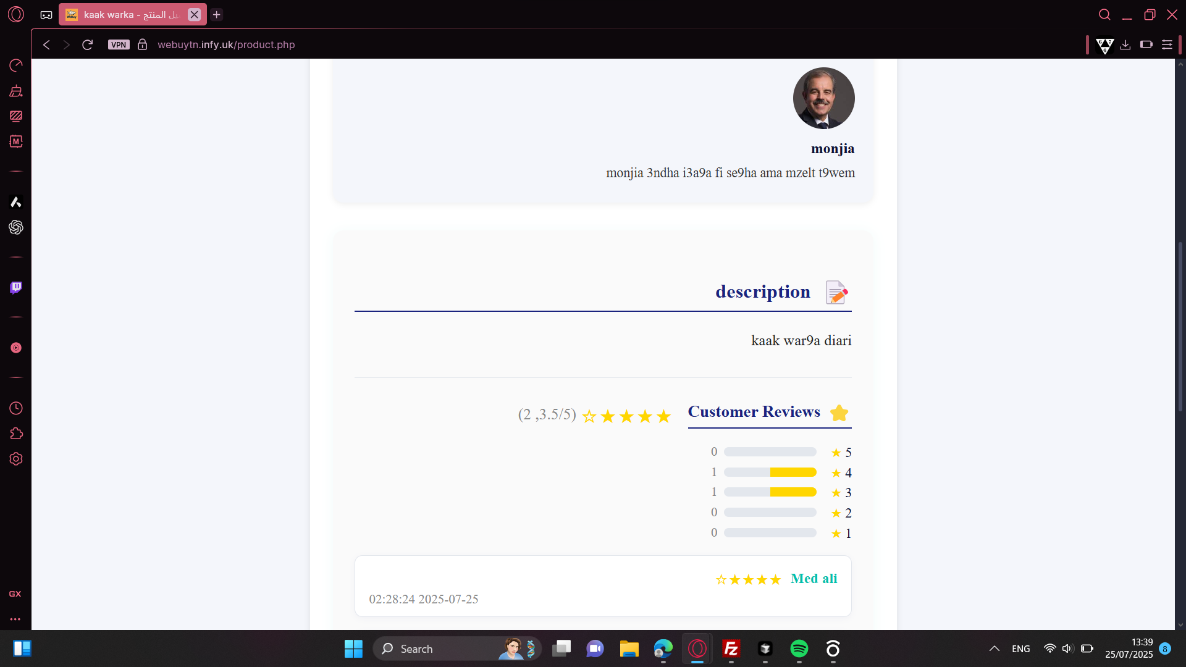This screenshot has width=1186, height=667.
Task: Open sidebar Settings gear icon
Action: (x=16, y=459)
